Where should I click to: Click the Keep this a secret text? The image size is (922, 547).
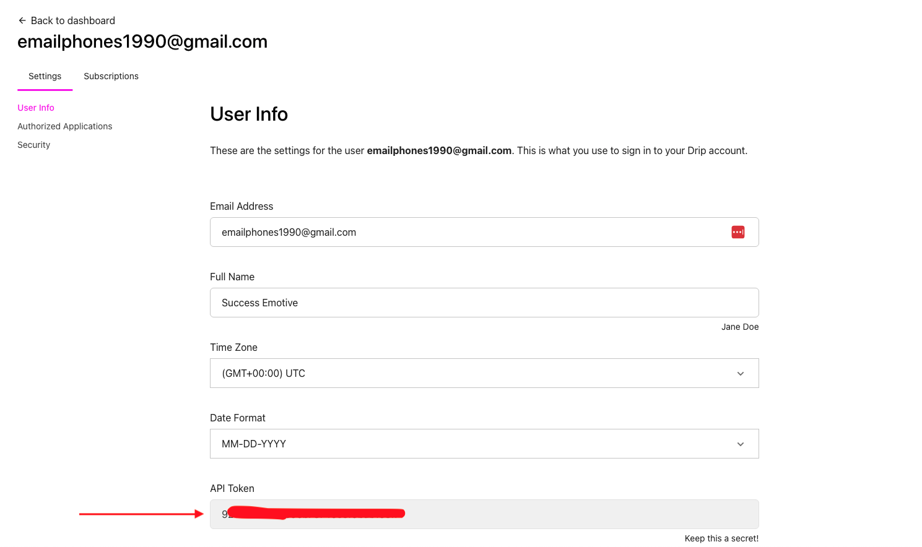coord(722,538)
